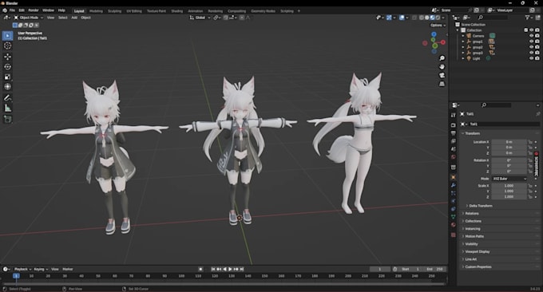543x292 pixels.
Task: Click the pan view hand icon
Action: pos(442,67)
